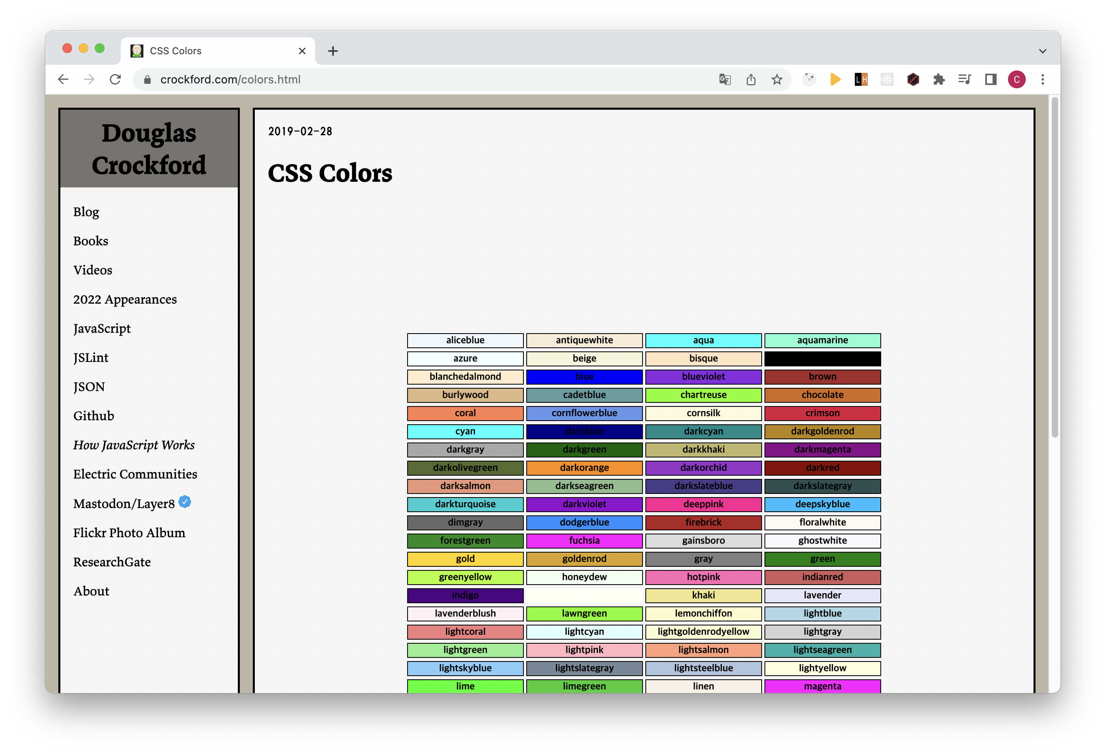Open Chrome's three-dot menu
Viewport: 1106px width, 753px height.
pyautogui.click(x=1043, y=79)
